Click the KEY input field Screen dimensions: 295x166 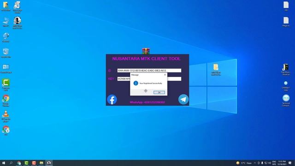(149, 79)
